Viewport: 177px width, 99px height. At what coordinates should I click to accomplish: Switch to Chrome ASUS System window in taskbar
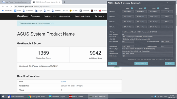click(37, 96)
